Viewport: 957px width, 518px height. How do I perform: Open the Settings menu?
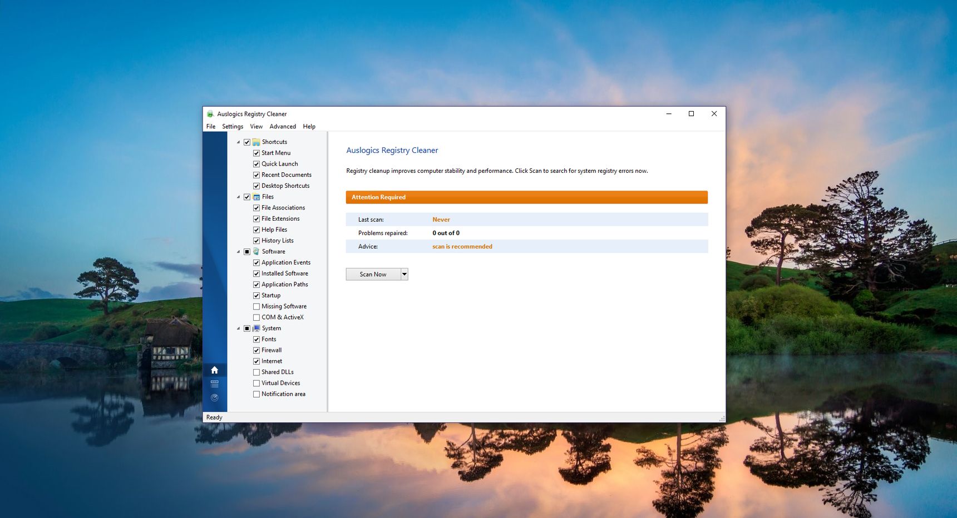click(233, 127)
